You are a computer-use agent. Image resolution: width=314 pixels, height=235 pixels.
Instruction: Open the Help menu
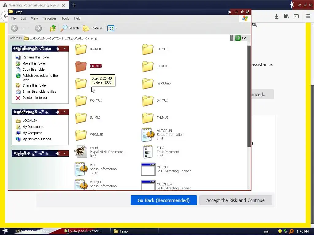pyautogui.click(x=77, y=18)
